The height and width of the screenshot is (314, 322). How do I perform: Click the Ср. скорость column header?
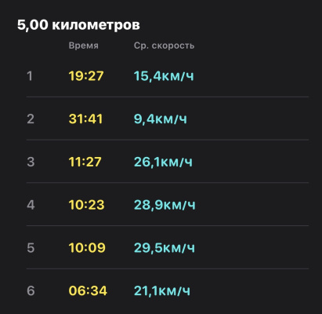click(x=164, y=46)
